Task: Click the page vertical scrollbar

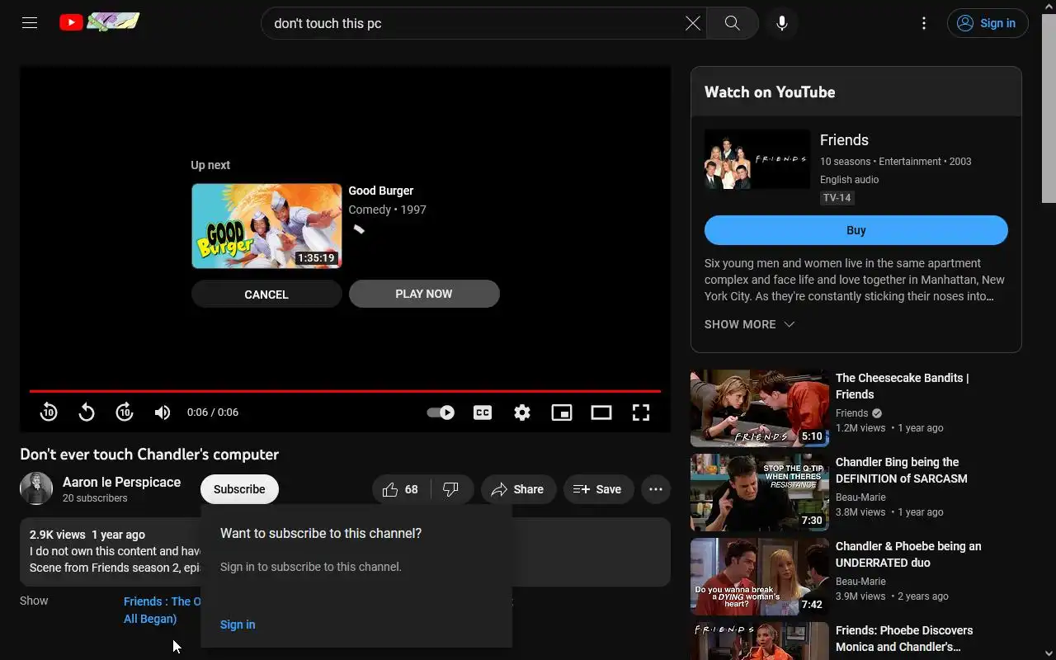Action: tap(1049, 107)
